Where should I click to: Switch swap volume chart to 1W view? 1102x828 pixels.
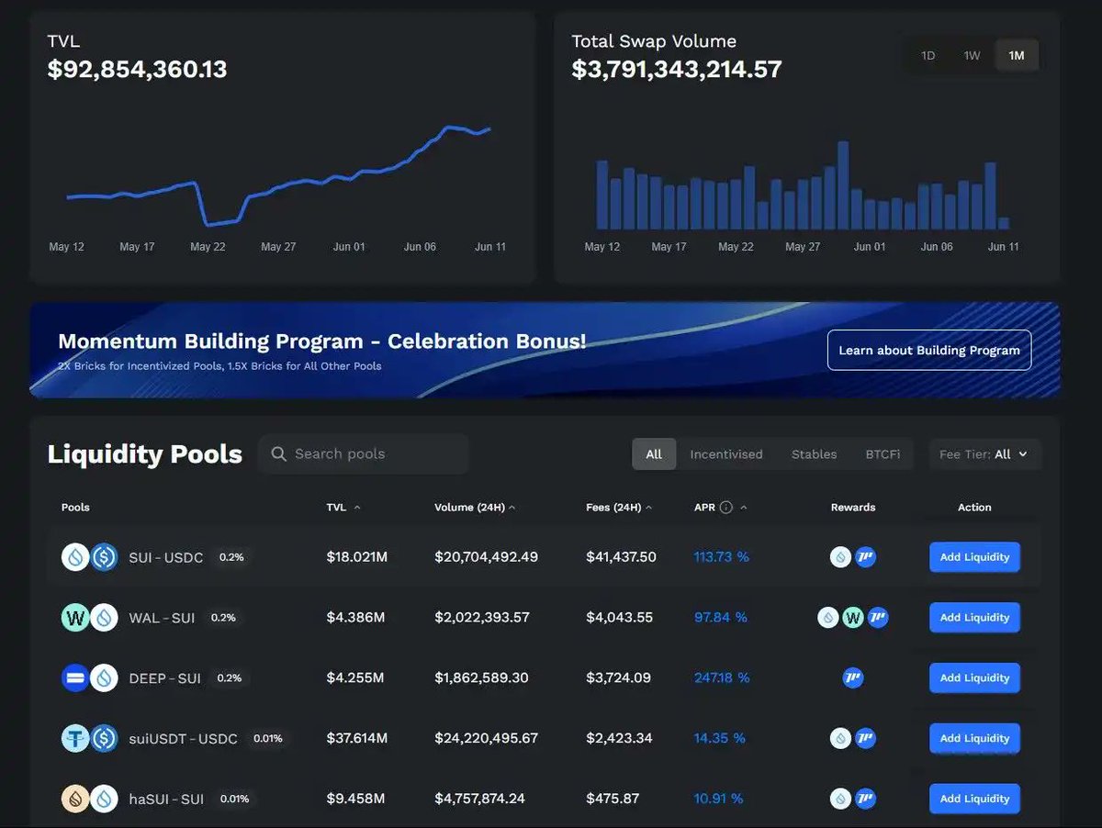[x=972, y=55]
